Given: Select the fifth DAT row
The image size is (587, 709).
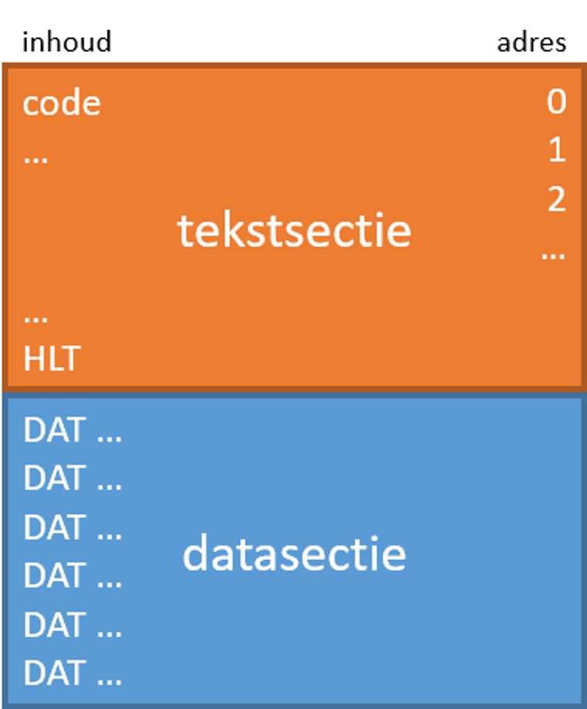Looking at the screenshot, I should pos(73,625).
